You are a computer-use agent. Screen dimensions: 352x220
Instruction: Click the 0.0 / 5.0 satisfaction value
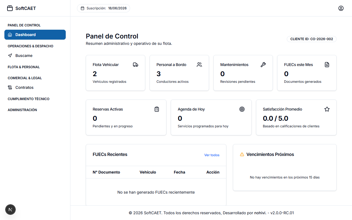(276, 119)
